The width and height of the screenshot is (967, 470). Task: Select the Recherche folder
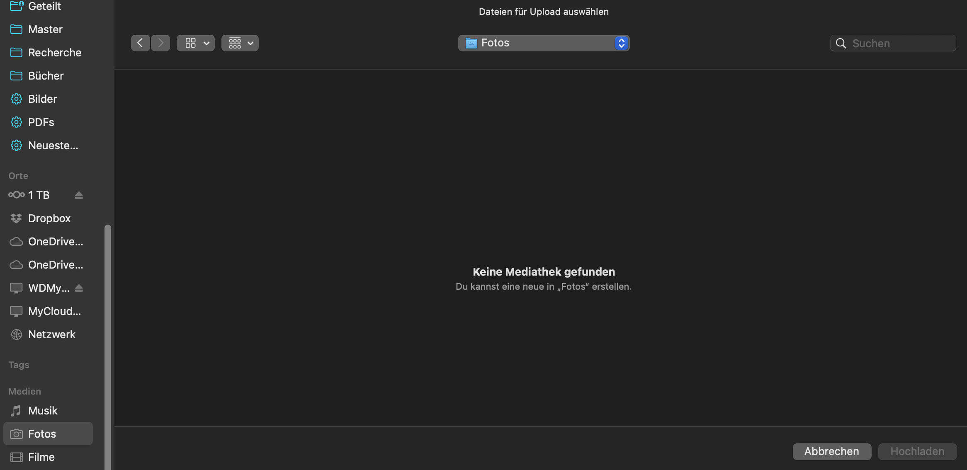pos(54,53)
